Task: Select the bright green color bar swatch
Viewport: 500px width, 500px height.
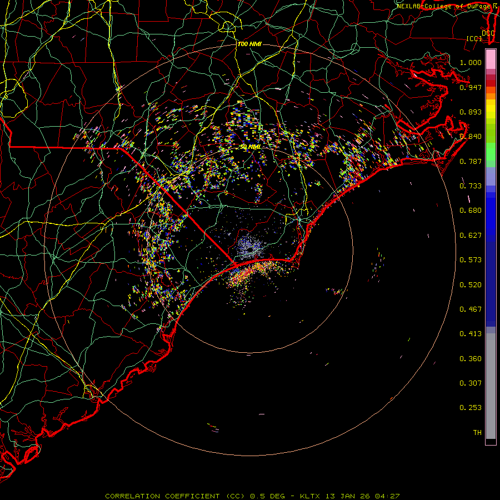Action: click(x=491, y=152)
